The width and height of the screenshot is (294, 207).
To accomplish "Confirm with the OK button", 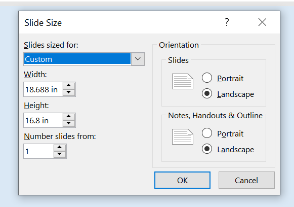I will coord(182,180).
